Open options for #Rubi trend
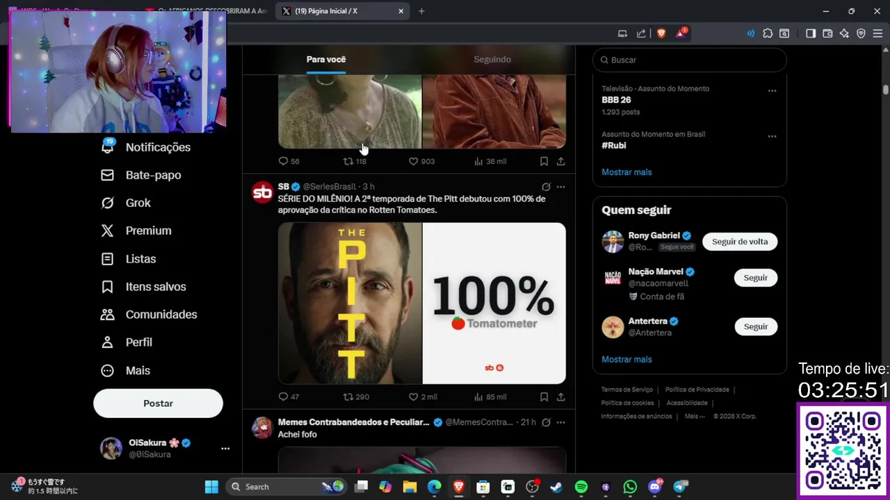 click(x=772, y=136)
